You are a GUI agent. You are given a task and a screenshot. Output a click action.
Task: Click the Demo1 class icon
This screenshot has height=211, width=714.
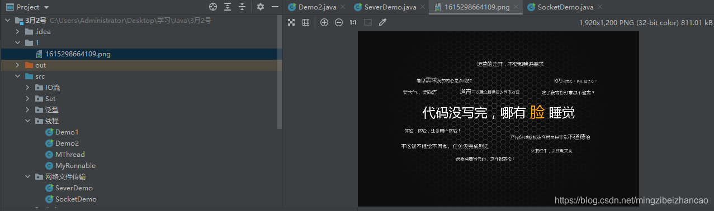[49, 132]
